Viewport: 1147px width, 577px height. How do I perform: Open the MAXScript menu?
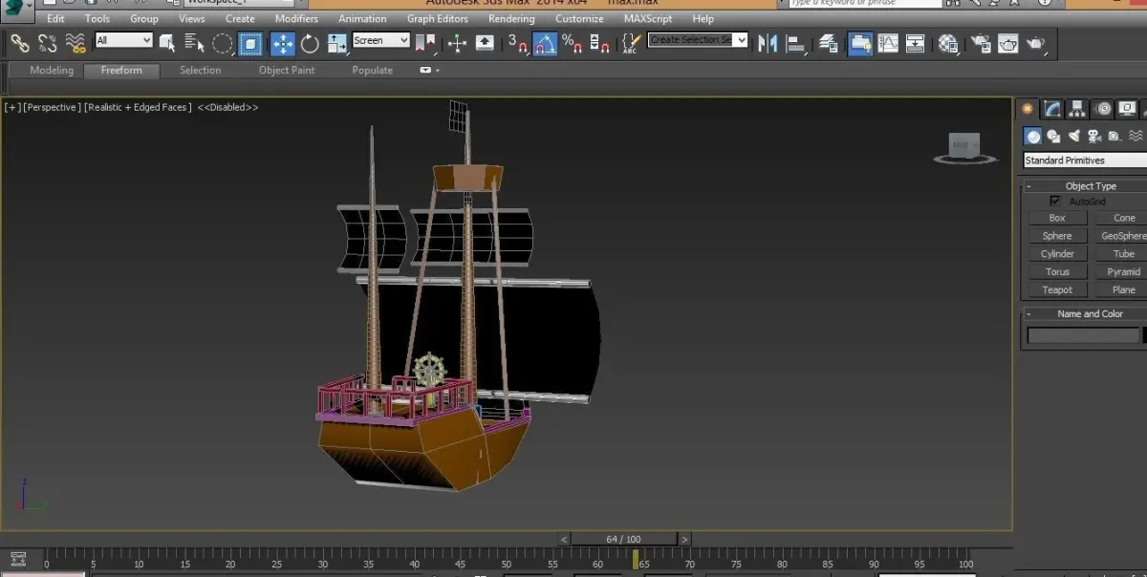648,18
